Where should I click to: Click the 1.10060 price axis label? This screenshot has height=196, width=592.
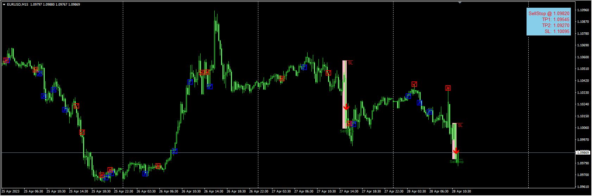coord(583,128)
